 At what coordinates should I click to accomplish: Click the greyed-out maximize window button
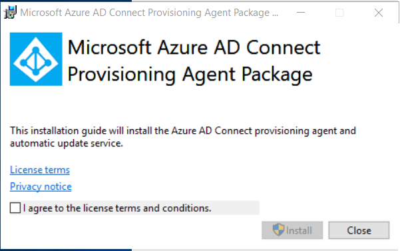click(x=339, y=13)
